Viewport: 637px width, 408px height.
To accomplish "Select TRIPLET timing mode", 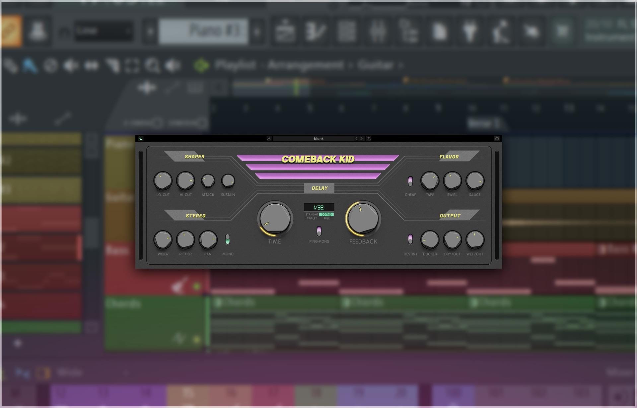I will (x=312, y=218).
